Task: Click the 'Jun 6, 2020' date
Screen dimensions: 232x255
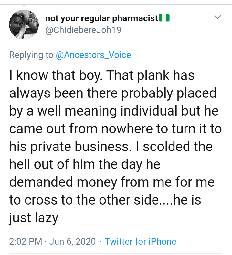Action: (72, 241)
